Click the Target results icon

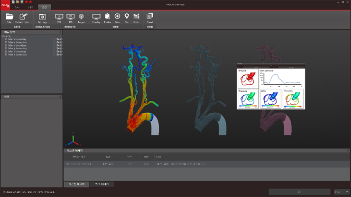click(81, 18)
